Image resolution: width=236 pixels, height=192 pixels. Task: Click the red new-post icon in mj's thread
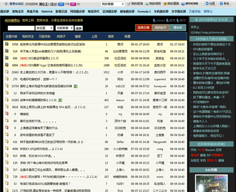[7, 114]
